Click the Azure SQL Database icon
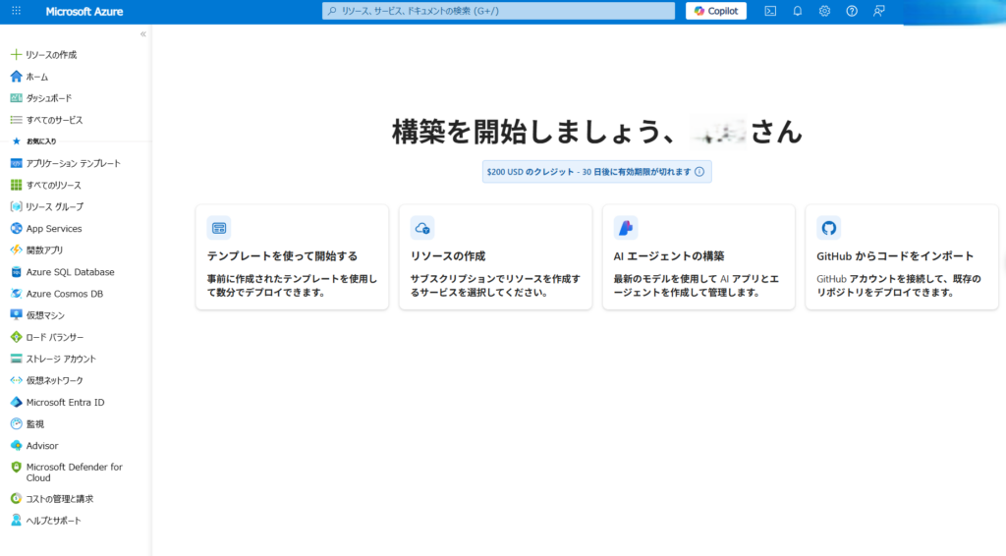The width and height of the screenshot is (1006, 556). 16,272
